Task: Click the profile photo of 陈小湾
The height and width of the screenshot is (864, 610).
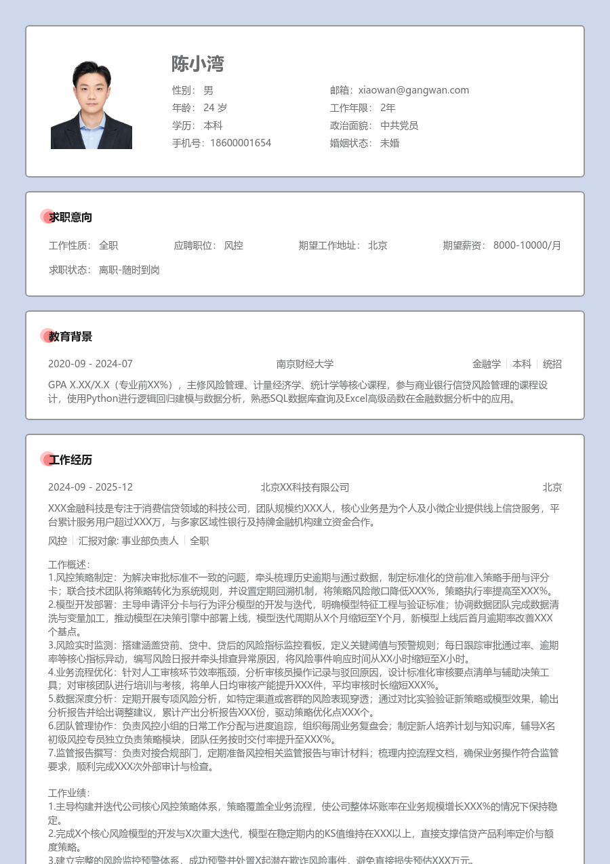Action: tap(91, 104)
